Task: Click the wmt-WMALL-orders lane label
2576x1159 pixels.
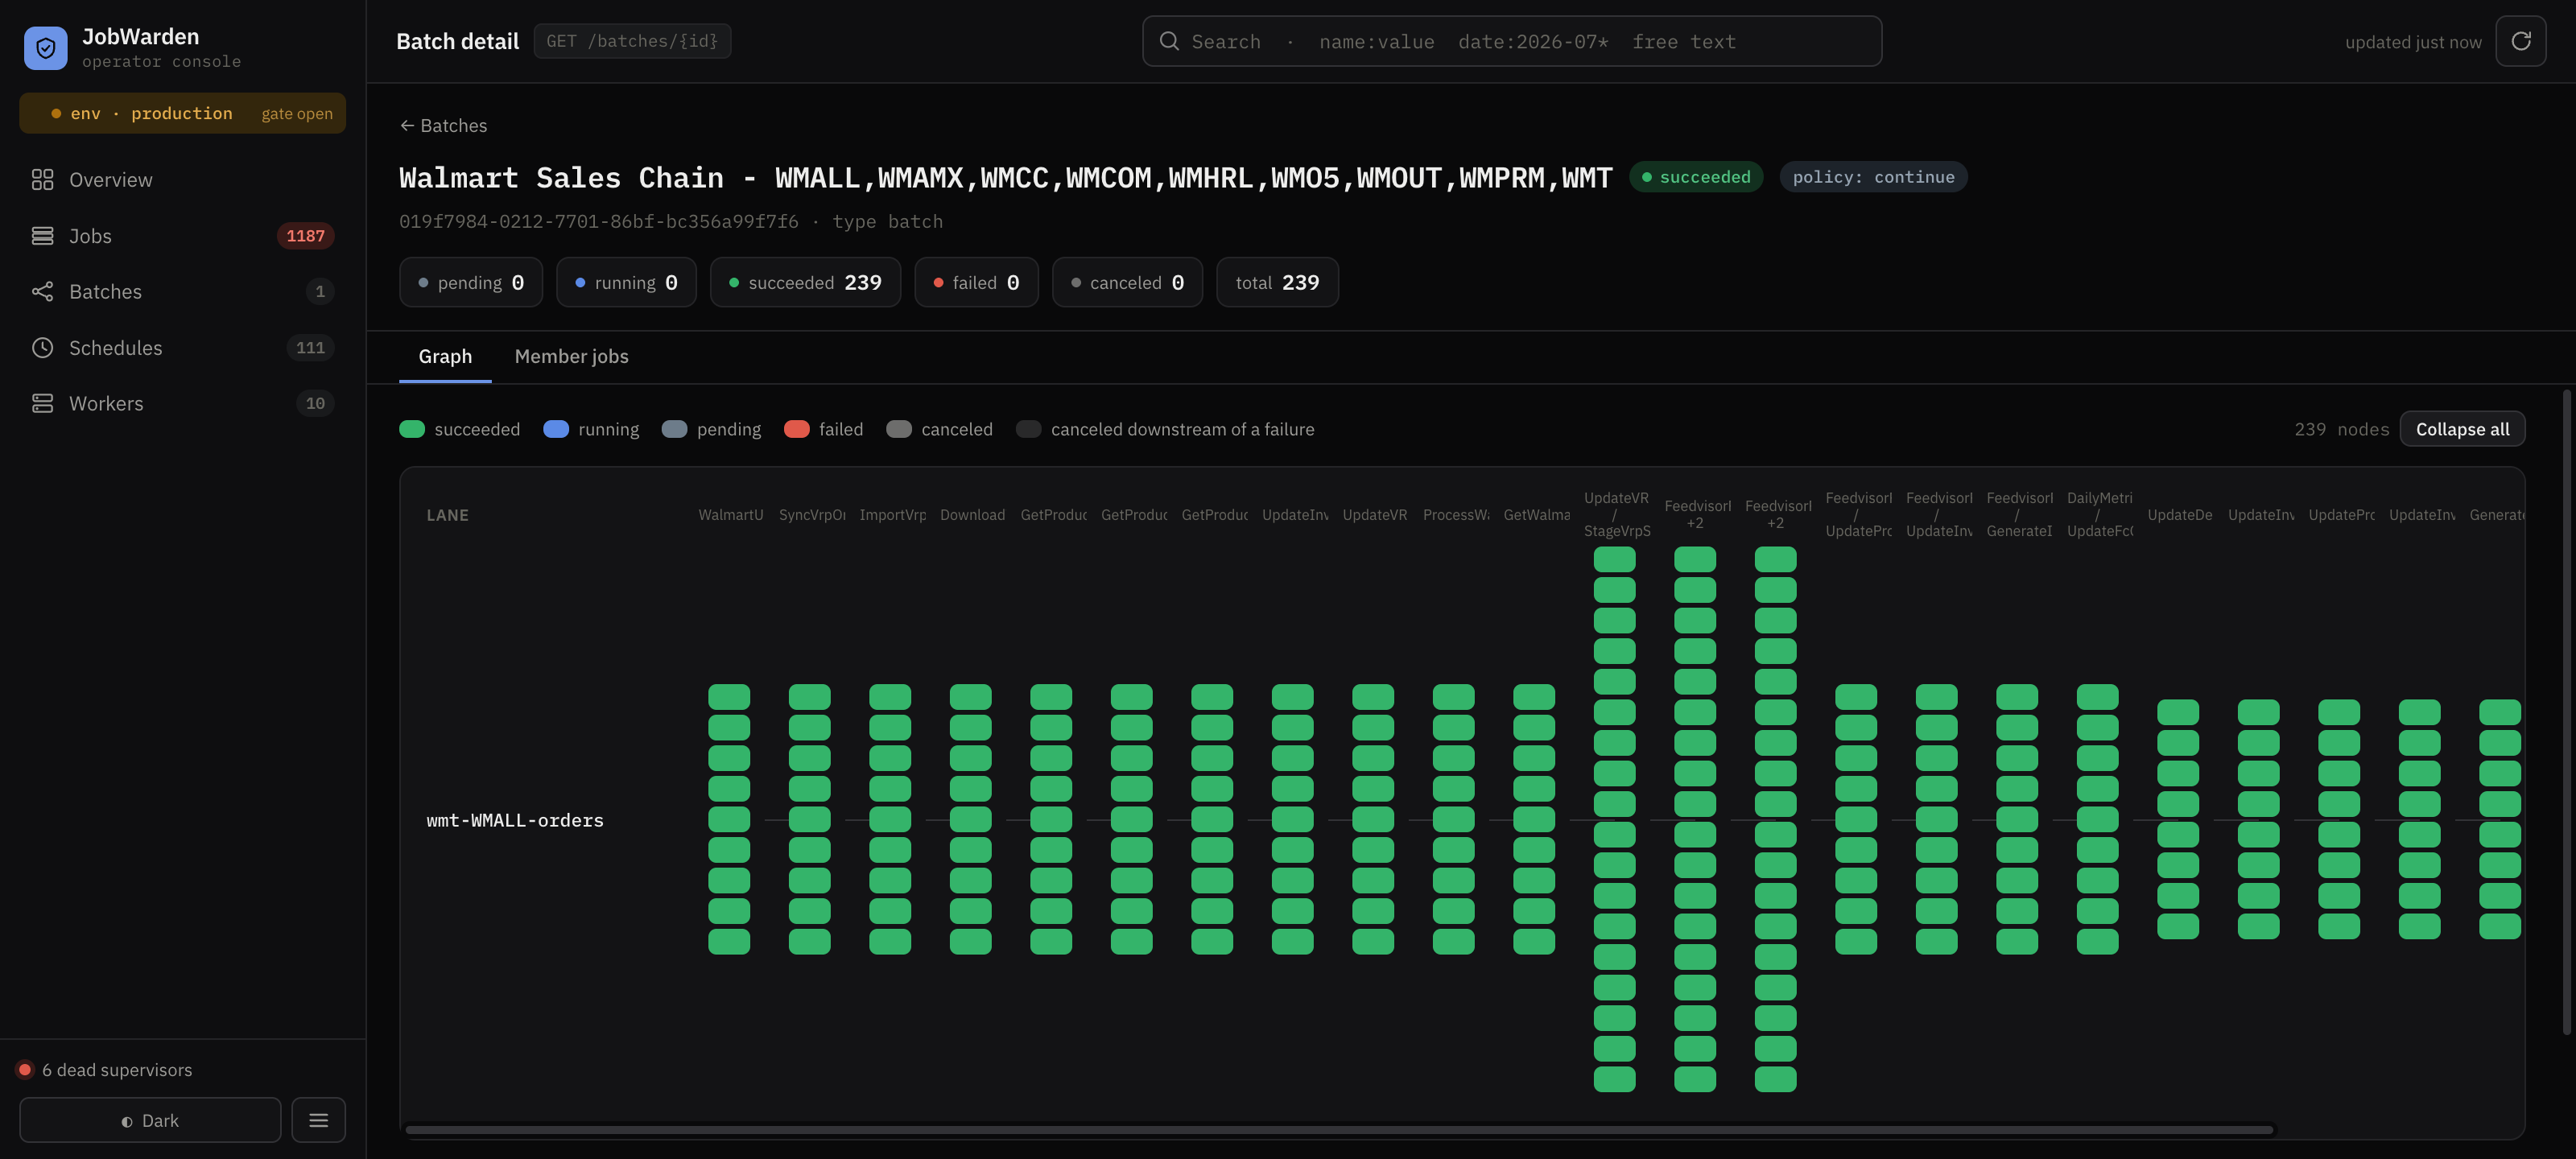Action: coord(515,820)
